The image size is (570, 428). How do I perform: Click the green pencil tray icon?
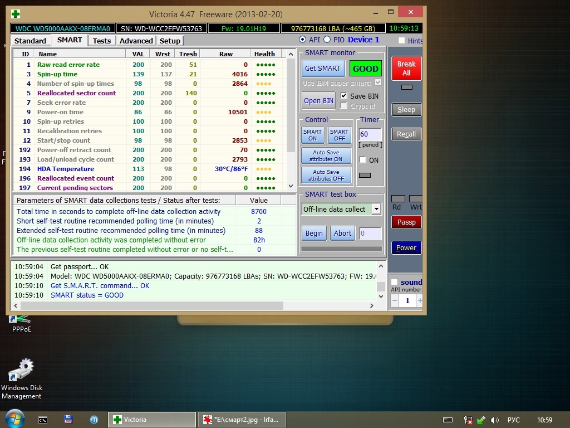(481, 420)
